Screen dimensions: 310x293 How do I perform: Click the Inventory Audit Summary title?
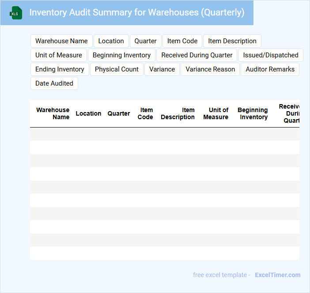pos(137,12)
